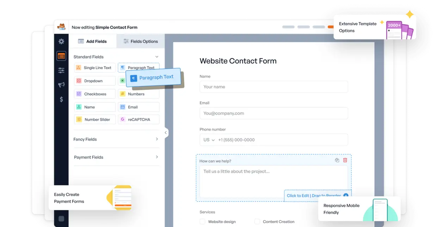Open the marketing megaphone sidebar icon

click(x=61, y=85)
